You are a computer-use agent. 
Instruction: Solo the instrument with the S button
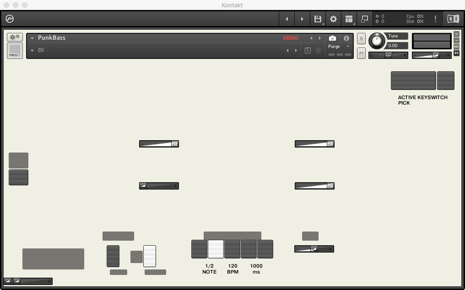(x=361, y=38)
